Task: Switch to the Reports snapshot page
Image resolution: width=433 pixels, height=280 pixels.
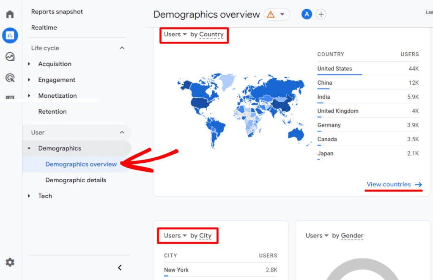Action: (57, 11)
